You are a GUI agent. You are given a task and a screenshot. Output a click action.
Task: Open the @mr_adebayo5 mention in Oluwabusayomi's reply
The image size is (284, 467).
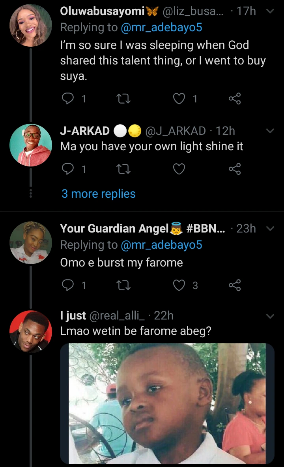point(161,27)
